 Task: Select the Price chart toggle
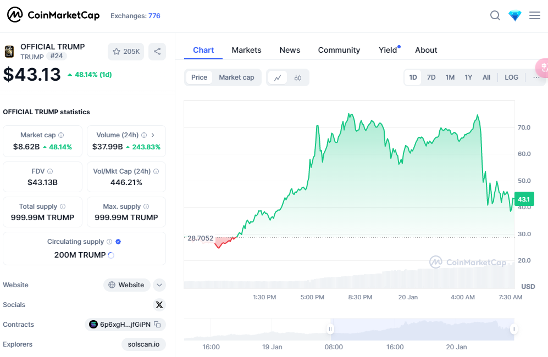tap(199, 77)
